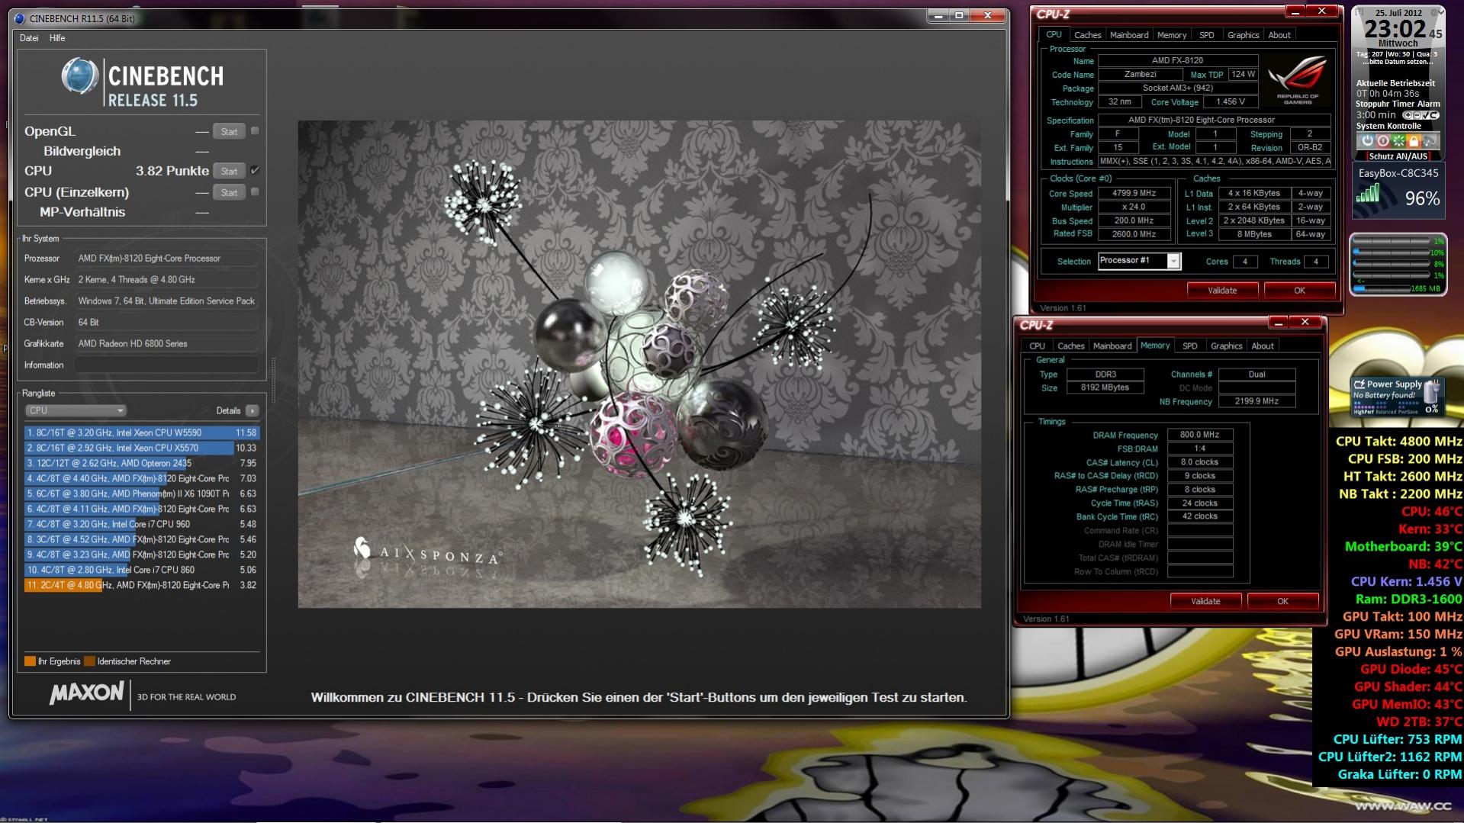Open the Processor #1 selection dropdown

click(x=1173, y=262)
